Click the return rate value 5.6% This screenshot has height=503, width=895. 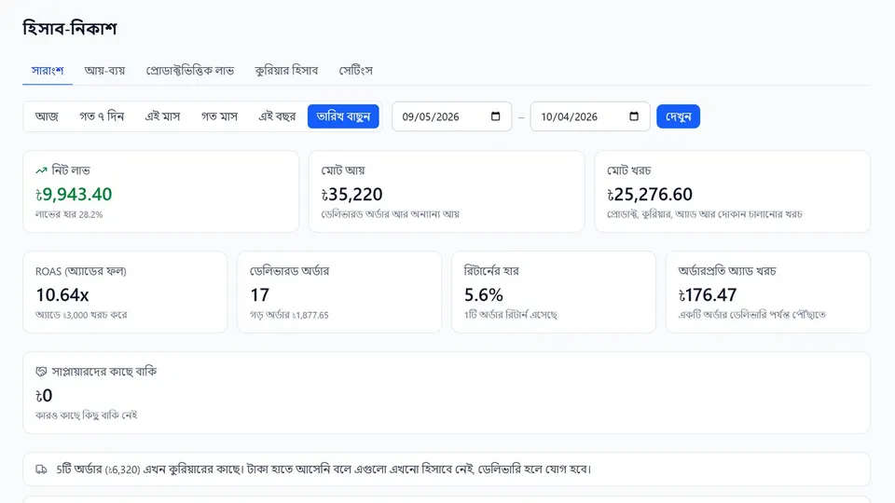click(484, 295)
